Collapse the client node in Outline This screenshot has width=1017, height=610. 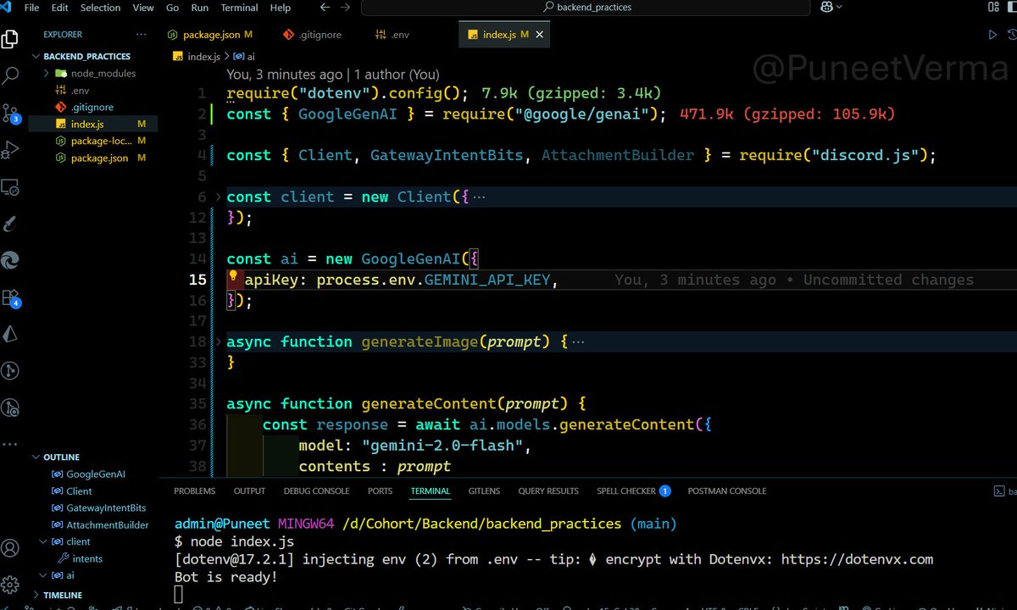point(43,541)
